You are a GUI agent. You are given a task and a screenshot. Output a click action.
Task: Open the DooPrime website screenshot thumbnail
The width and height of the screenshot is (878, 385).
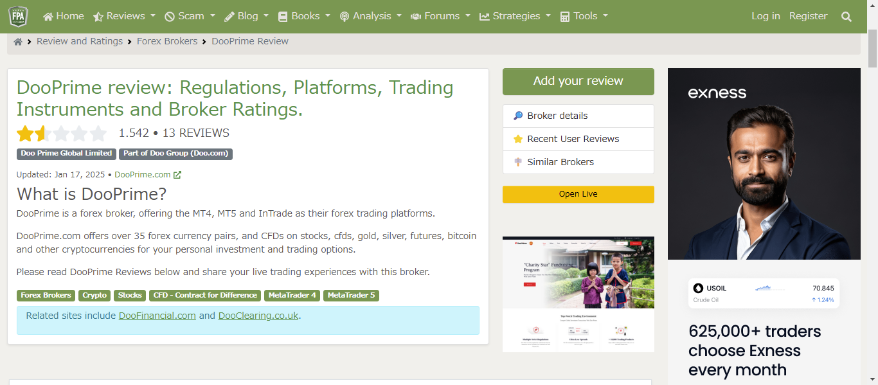[x=578, y=294]
